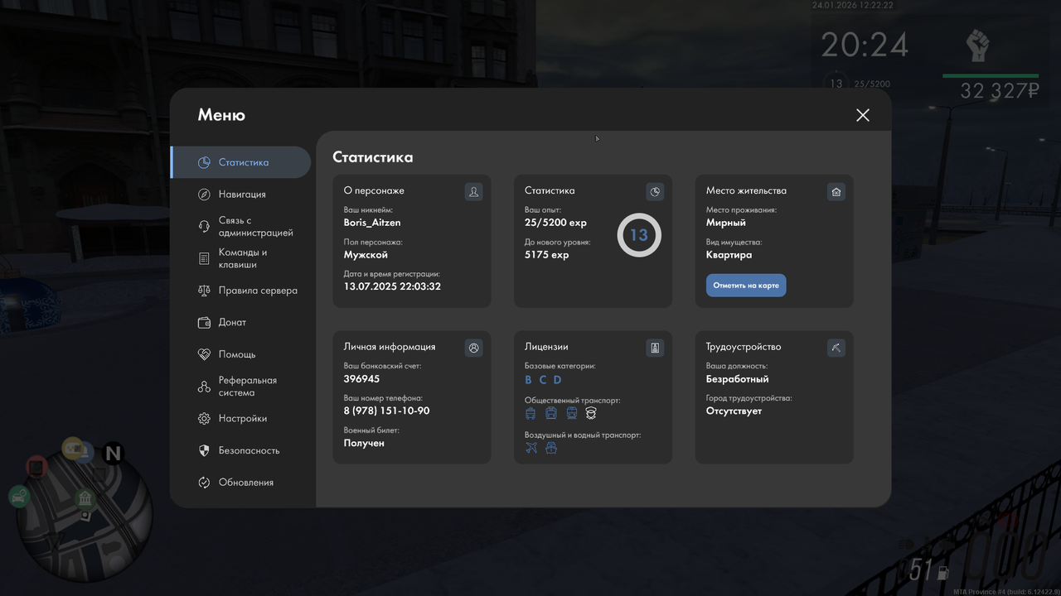
Task: Click bank account number 396945
Action: pyautogui.click(x=362, y=379)
